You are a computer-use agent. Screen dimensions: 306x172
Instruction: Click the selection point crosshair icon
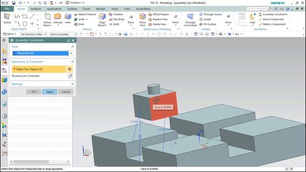pyautogui.click(x=70, y=69)
